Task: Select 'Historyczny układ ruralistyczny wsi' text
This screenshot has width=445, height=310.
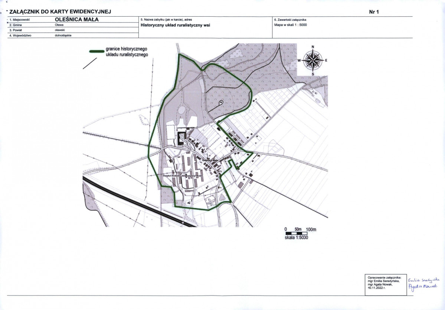Action: click(173, 25)
